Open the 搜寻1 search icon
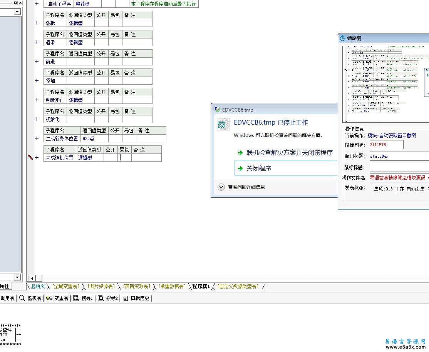This screenshot has height=352, width=429. [x=76, y=298]
